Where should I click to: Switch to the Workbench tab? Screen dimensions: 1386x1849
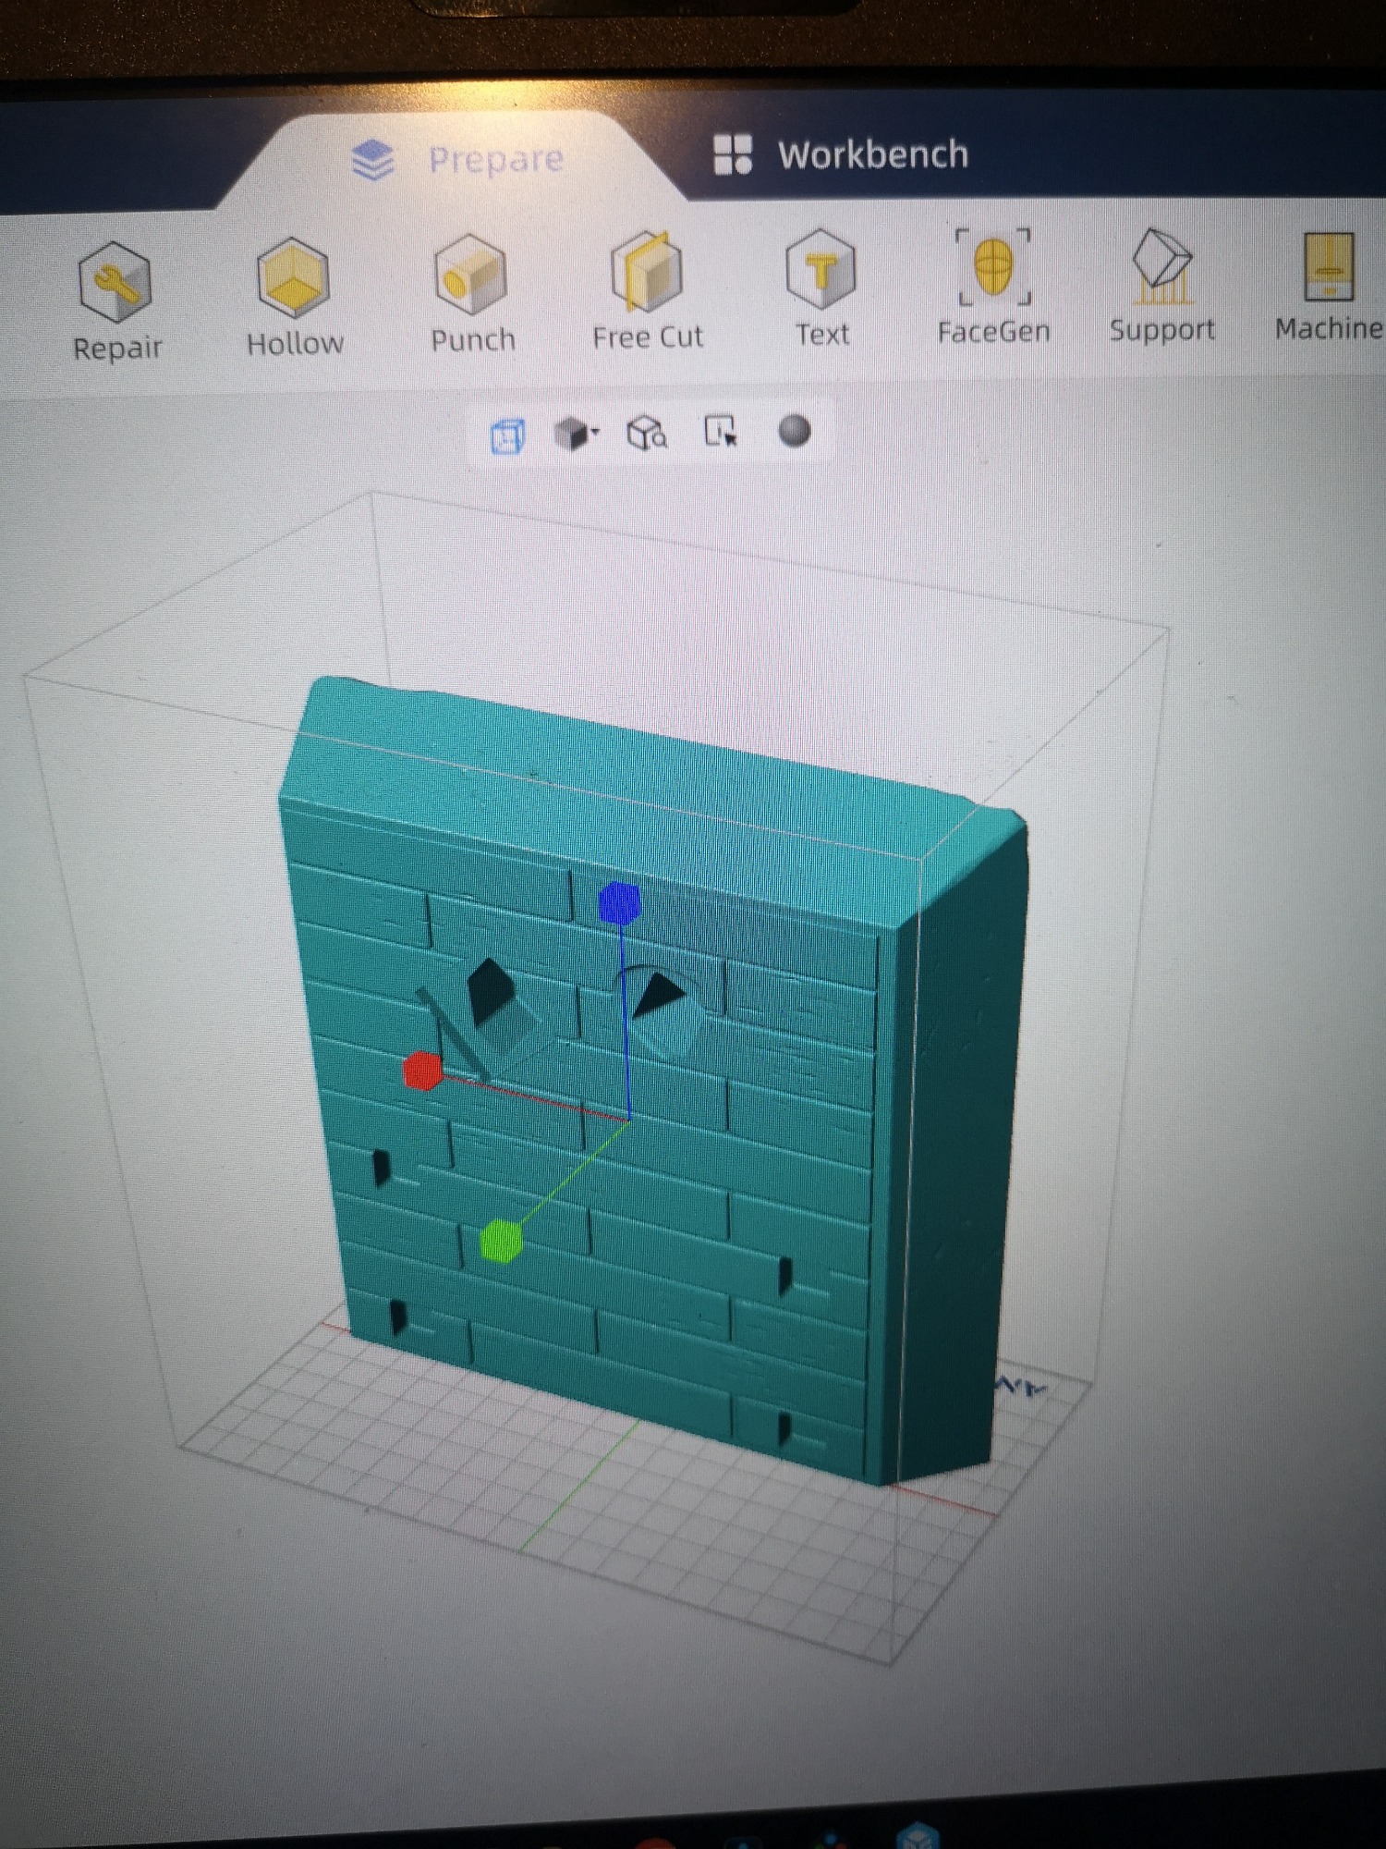click(841, 154)
